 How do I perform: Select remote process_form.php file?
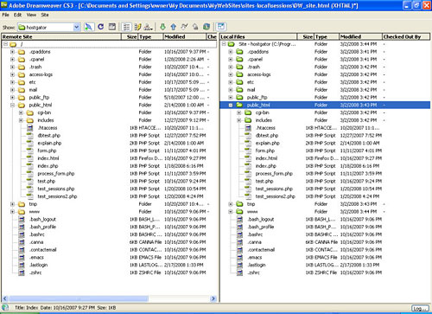pyautogui.click(x=56, y=174)
